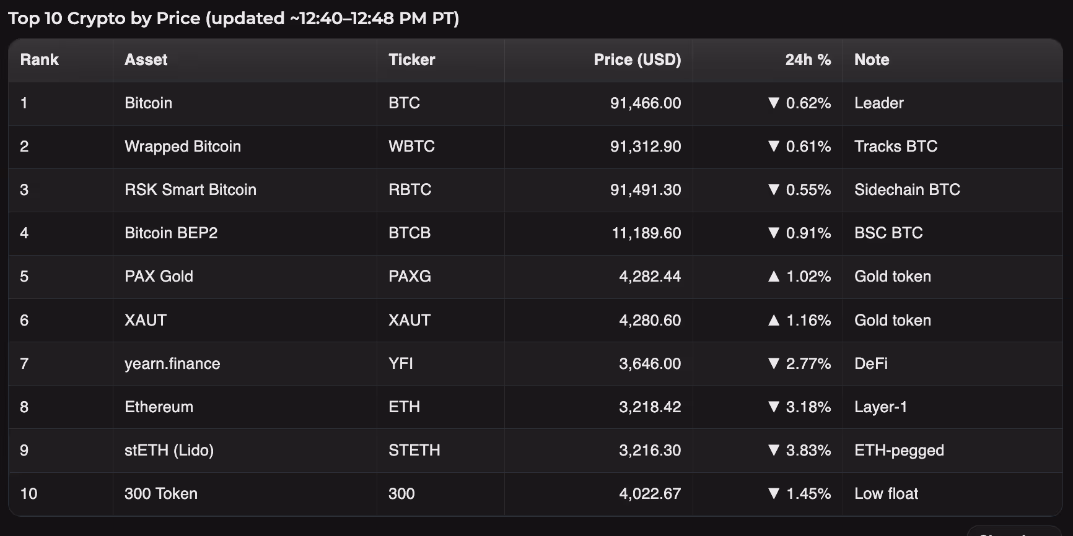The width and height of the screenshot is (1073, 536).
Task: Click the Ticker column header
Action: click(411, 60)
